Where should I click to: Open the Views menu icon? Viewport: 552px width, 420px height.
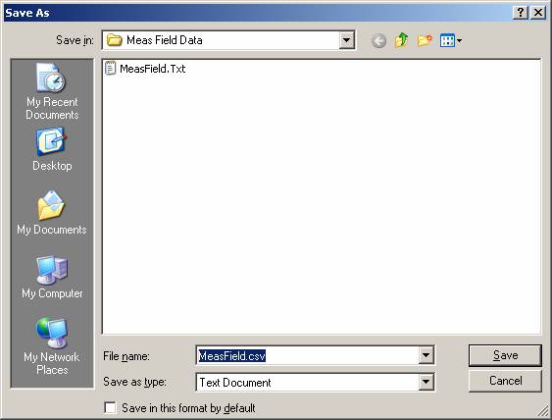(x=451, y=40)
